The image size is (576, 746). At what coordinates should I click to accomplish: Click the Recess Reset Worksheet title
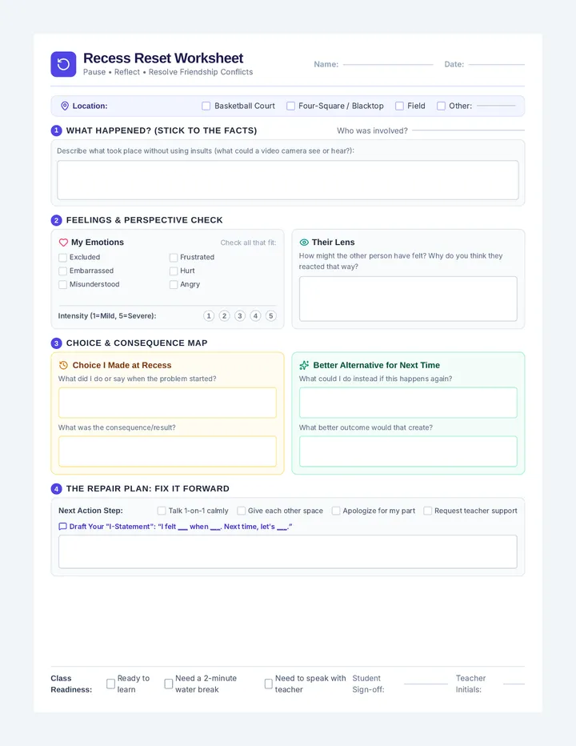click(163, 58)
